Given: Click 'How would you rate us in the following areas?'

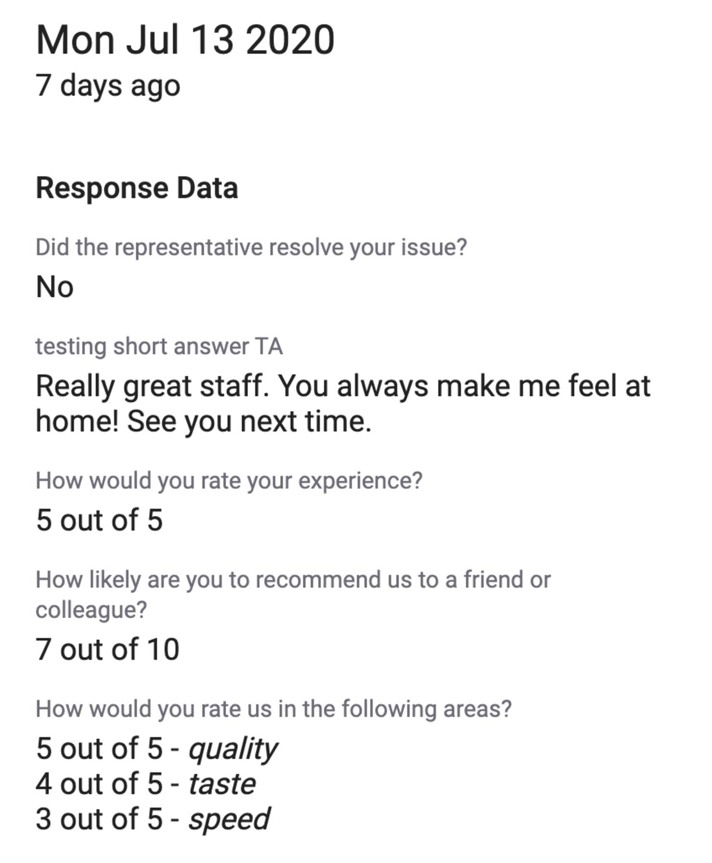Looking at the screenshot, I should 274,709.
